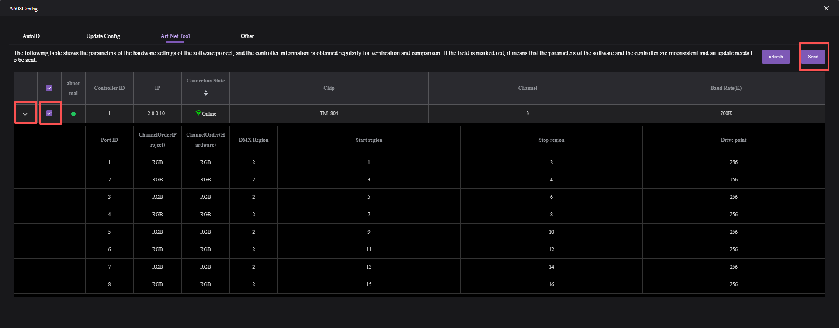
Task: Select Port ID 1 cell
Action: tap(109, 162)
